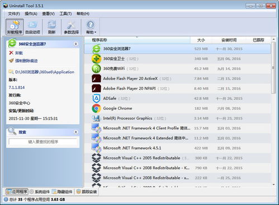Select the ADSafe shield icon entry
Viewport: 279px width, 205px height.
click(96, 99)
